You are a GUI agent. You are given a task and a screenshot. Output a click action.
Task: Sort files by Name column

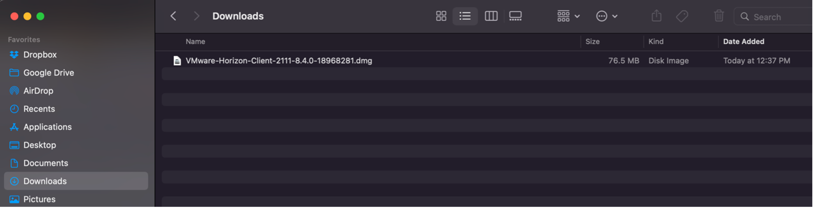(195, 41)
